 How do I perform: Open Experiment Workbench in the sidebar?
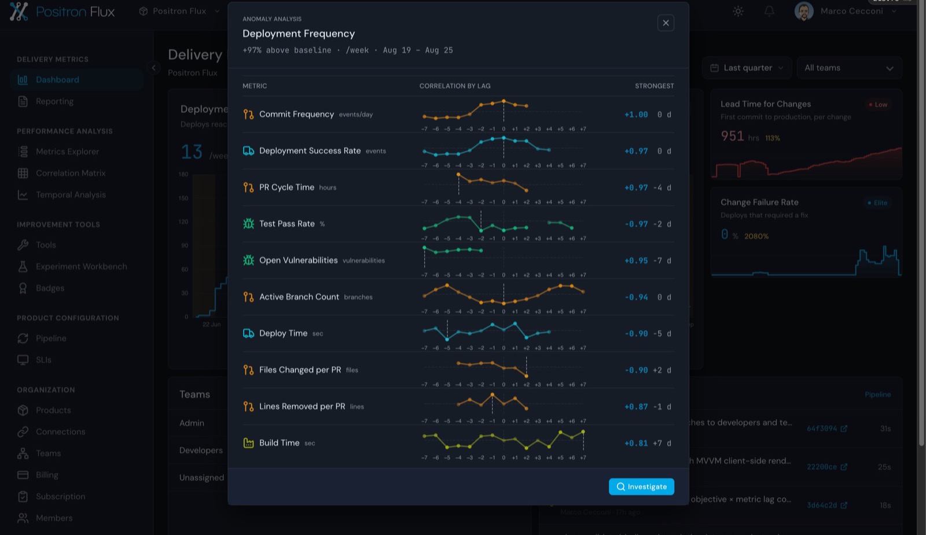(76, 267)
